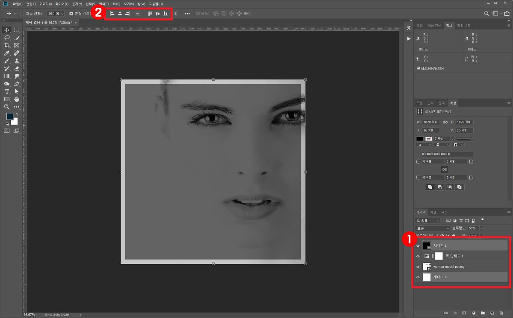Viewport: 513px width, 318px height.
Task: Pick the Horizontal Type tool
Action: 7,92
